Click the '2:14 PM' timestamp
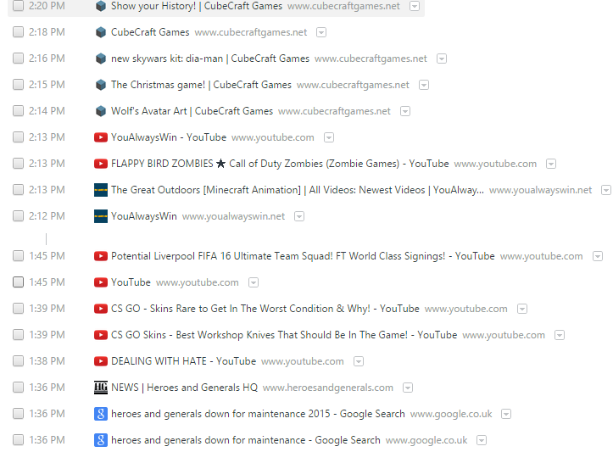Image resolution: width=613 pixels, height=452 pixels. (47, 111)
